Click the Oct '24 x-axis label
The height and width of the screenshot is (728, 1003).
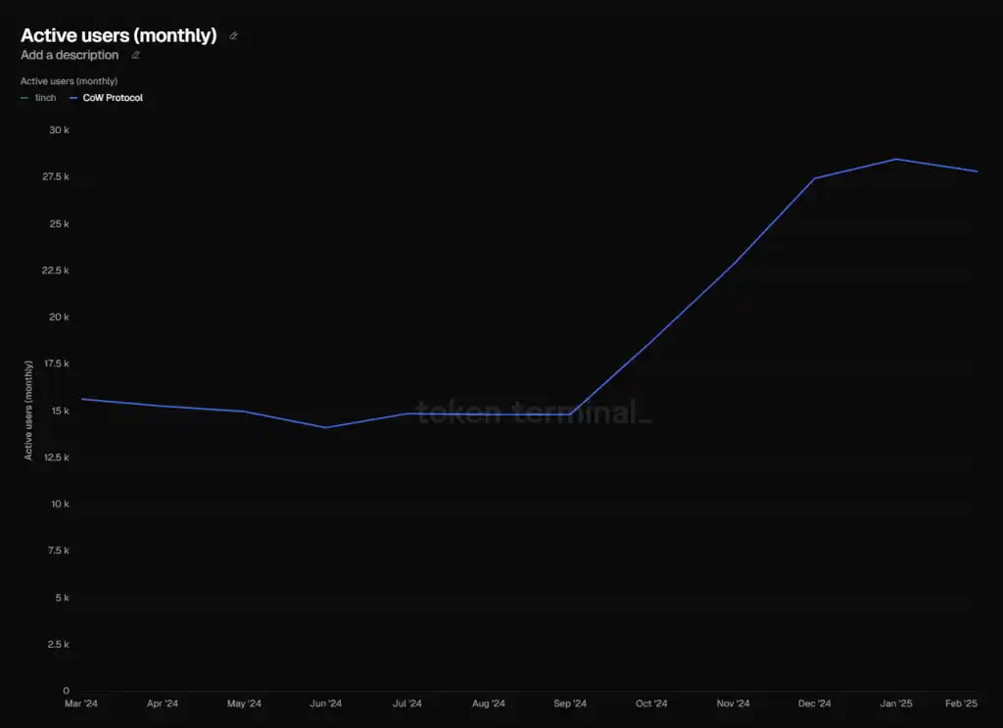click(x=651, y=704)
